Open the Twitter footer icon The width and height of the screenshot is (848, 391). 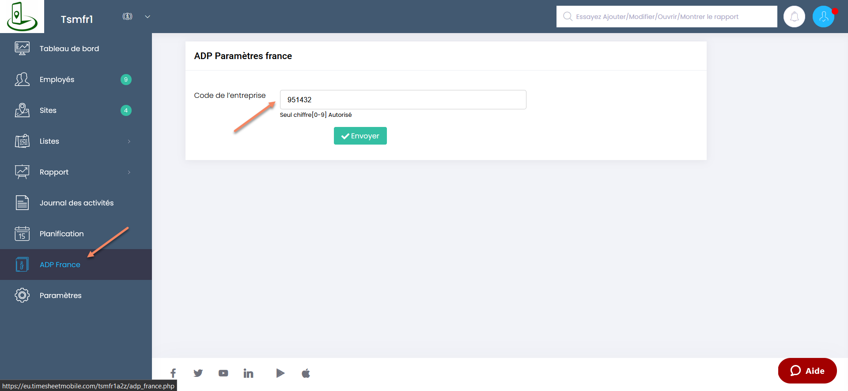pos(198,373)
